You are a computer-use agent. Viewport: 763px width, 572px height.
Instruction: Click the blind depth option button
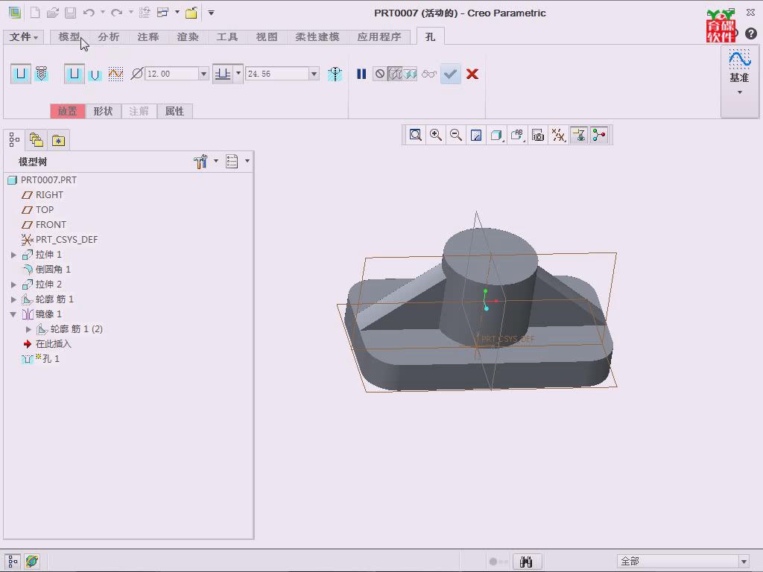(x=223, y=74)
